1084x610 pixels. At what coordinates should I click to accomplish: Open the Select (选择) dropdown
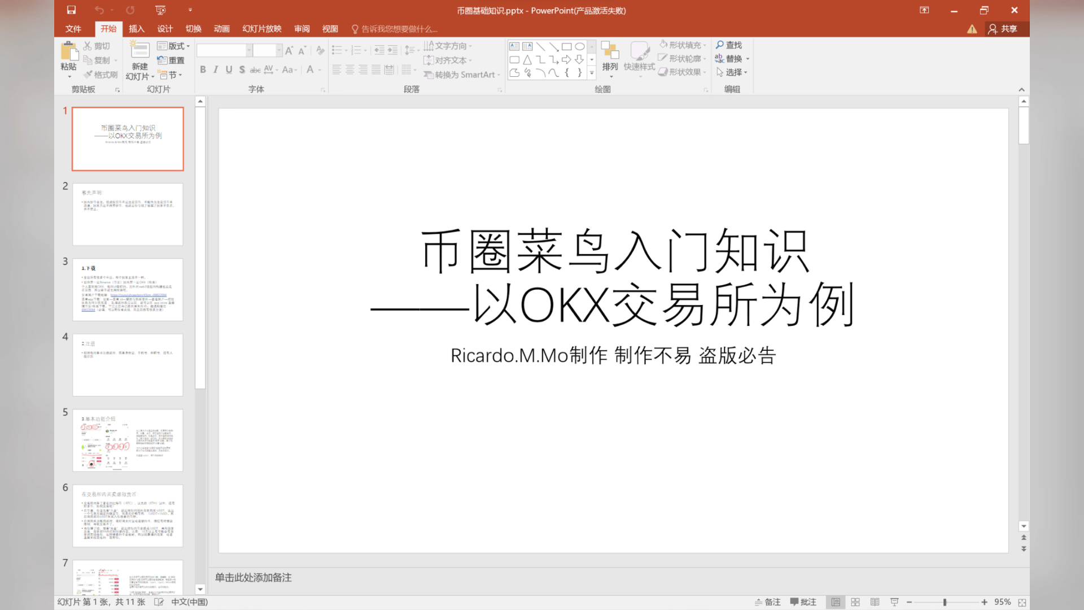click(x=732, y=72)
